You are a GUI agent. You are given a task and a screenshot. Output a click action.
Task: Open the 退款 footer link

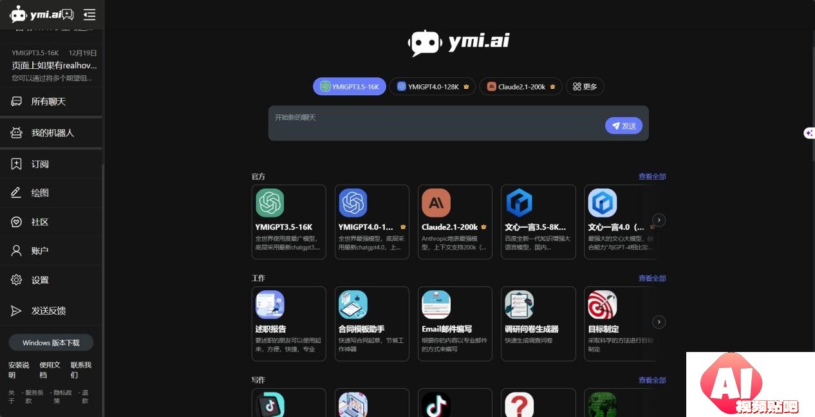pyautogui.click(x=84, y=396)
